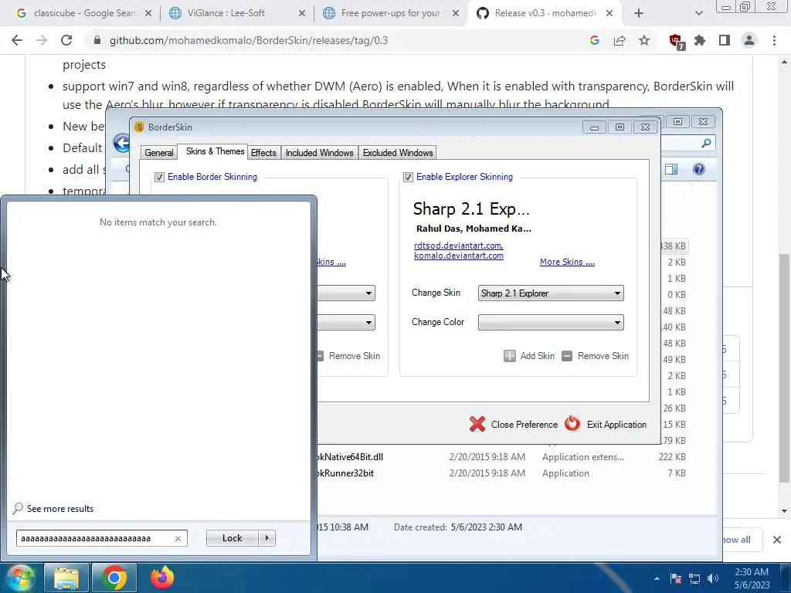Open the Extensions puzzle icon
Viewport: 791px width, 593px height.
[x=700, y=40]
